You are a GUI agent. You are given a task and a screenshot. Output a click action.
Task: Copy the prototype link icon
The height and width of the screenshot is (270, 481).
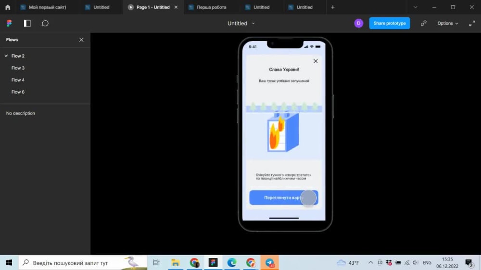tap(424, 23)
